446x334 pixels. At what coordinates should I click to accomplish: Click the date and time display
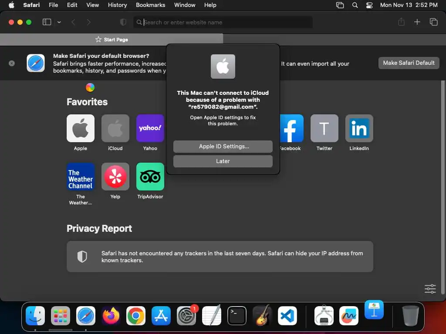[x=409, y=5]
